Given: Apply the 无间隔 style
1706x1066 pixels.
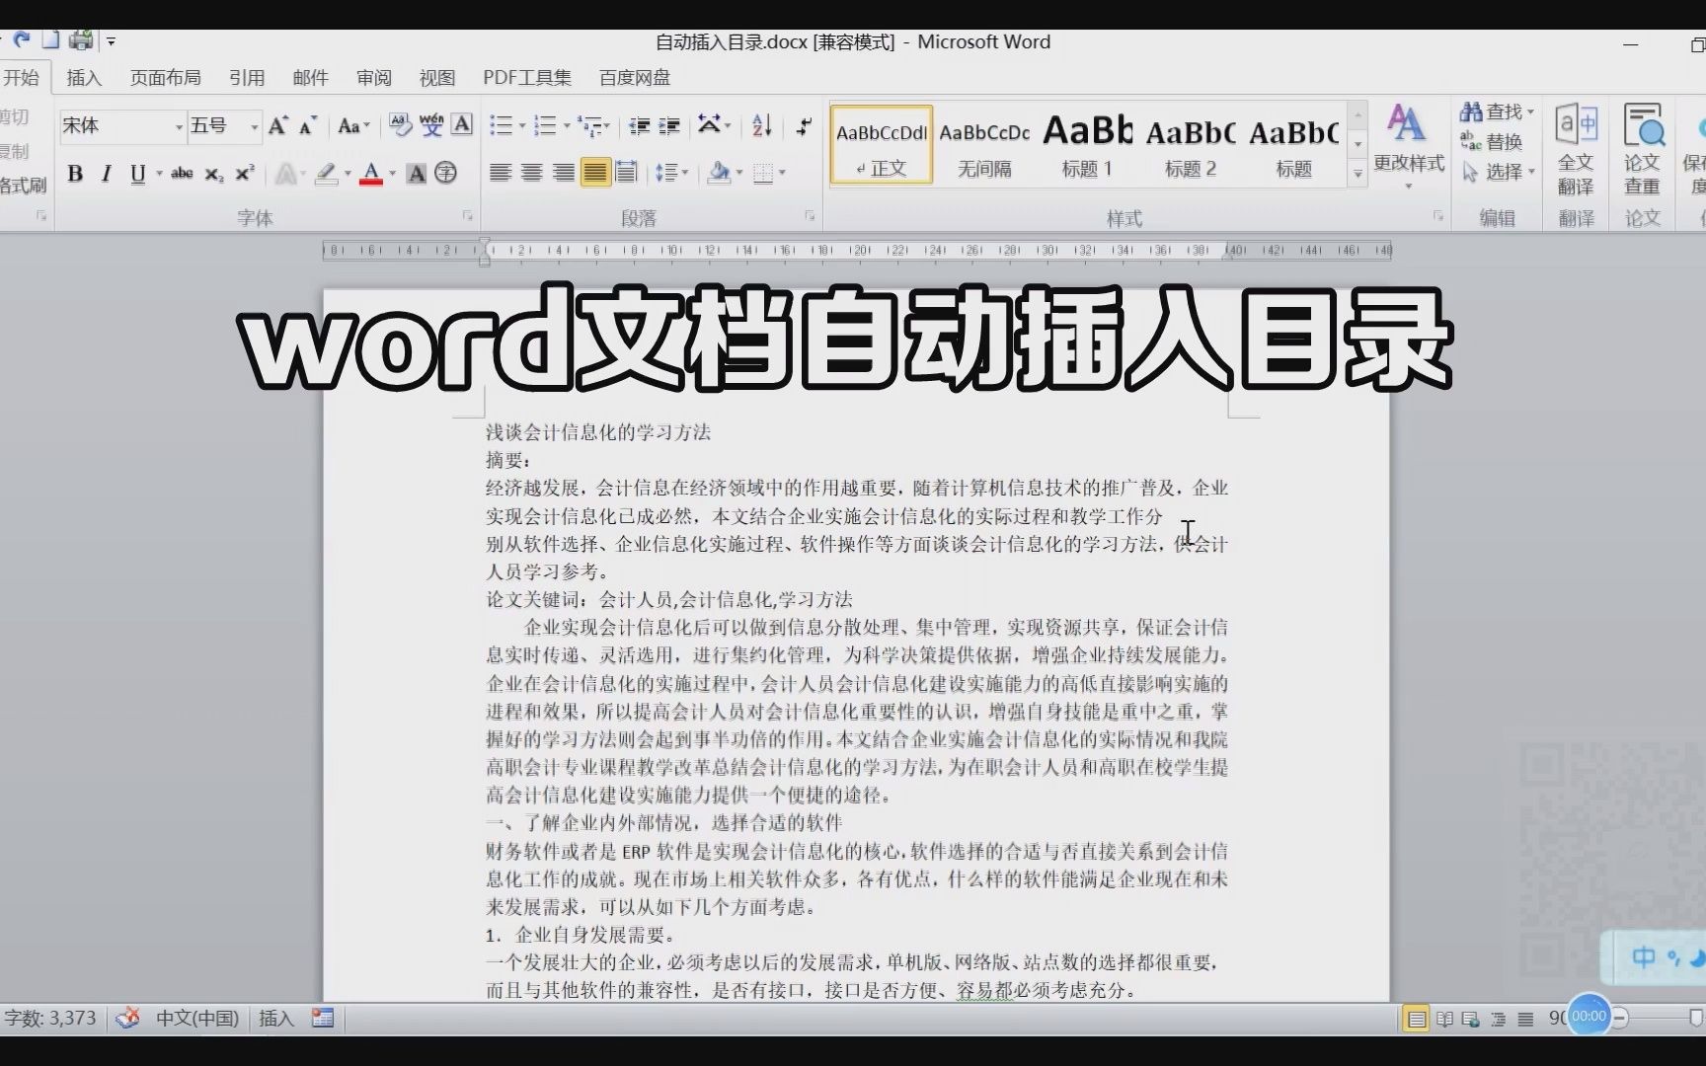Looking at the screenshot, I should click(984, 145).
